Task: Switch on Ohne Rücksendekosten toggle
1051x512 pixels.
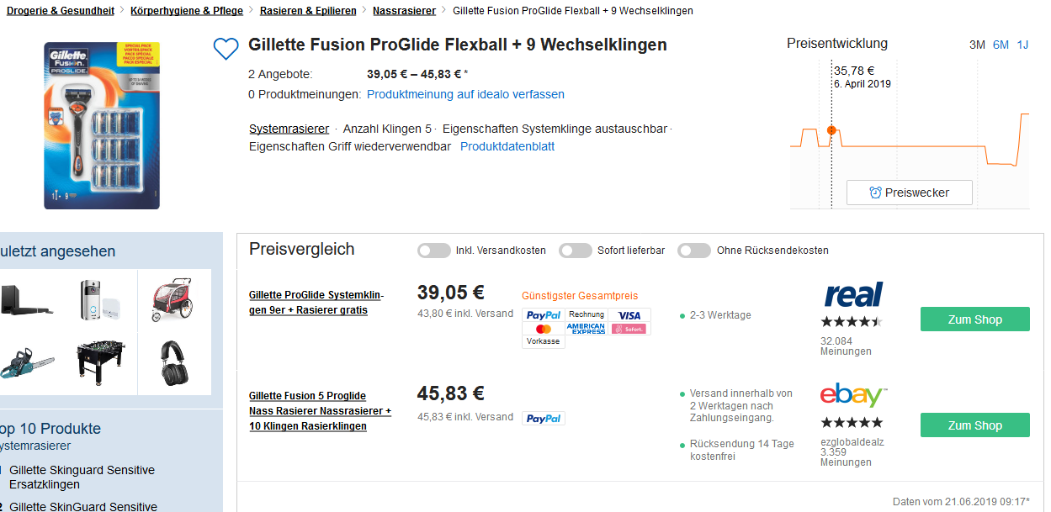Action: click(695, 251)
